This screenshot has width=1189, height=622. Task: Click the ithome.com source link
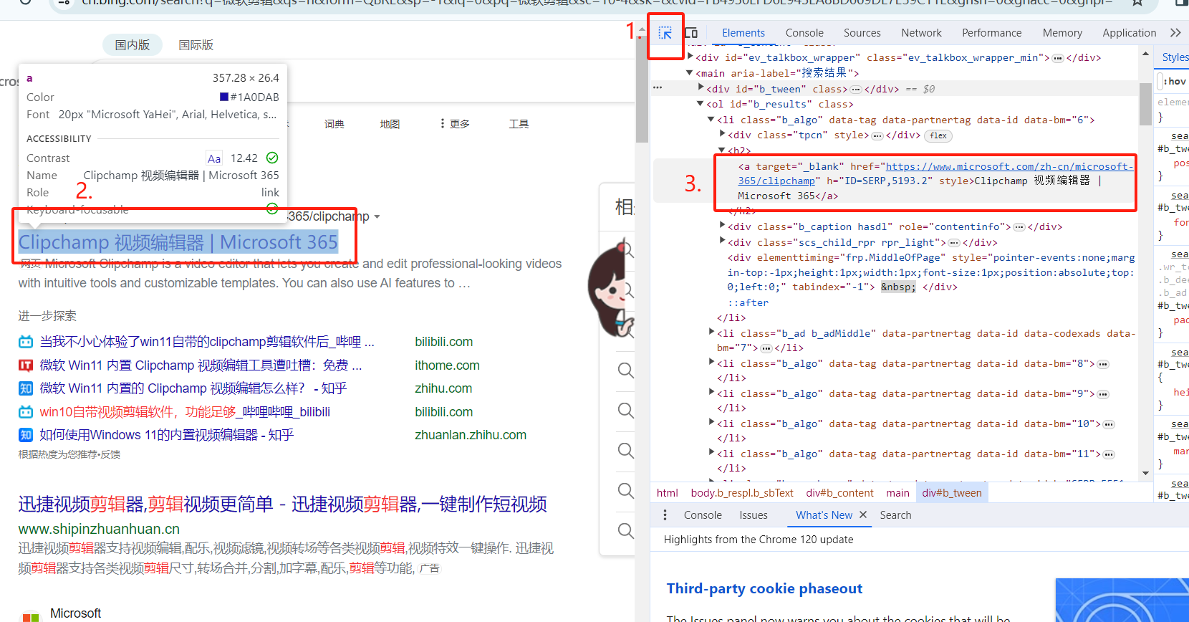tap(447, 365)
